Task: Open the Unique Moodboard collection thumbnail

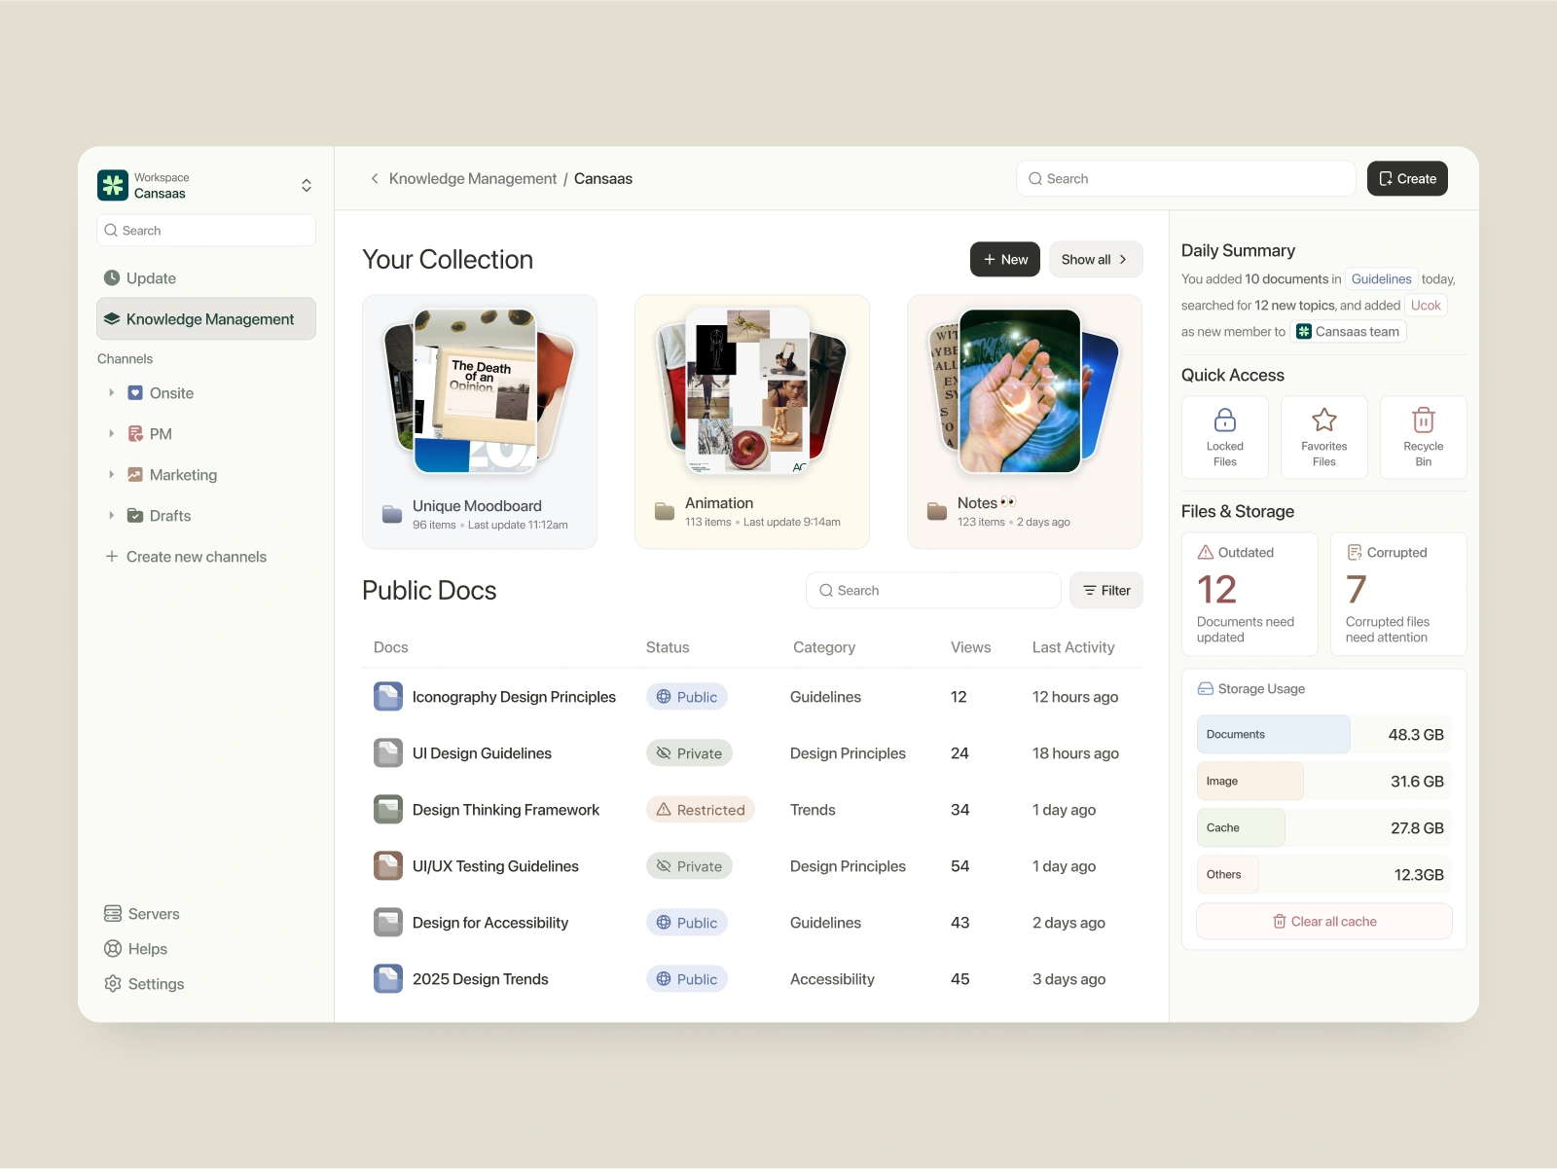Action: point(480,391)
